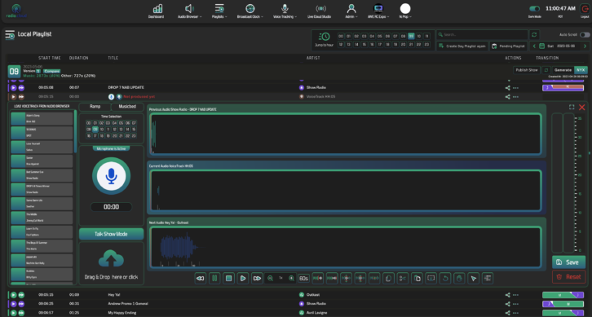Click the rewind transport button
Screen dimensions: 592x317
point(200,279)
